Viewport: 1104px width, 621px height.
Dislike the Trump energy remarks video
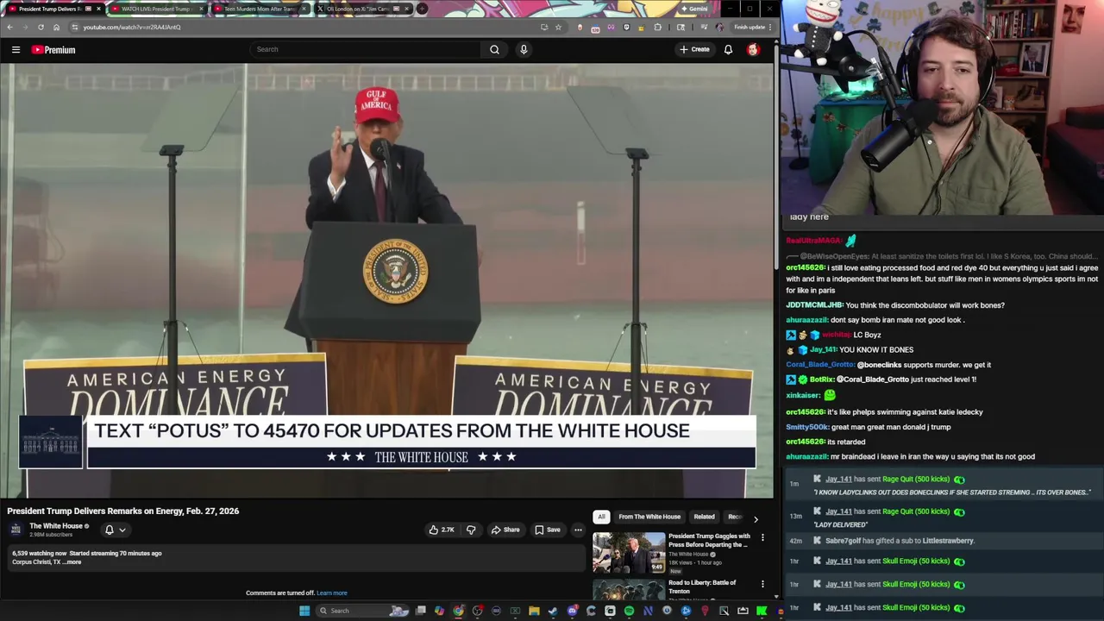click(471, 530)
